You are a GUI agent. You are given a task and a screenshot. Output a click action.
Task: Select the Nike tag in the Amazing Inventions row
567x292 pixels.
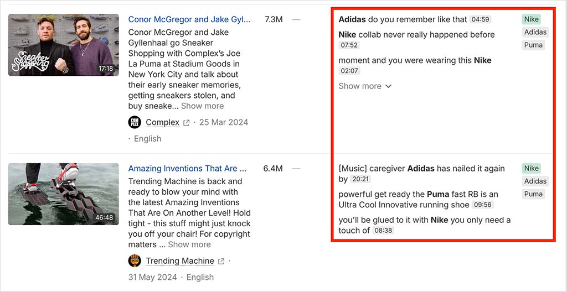click(531, 168)
